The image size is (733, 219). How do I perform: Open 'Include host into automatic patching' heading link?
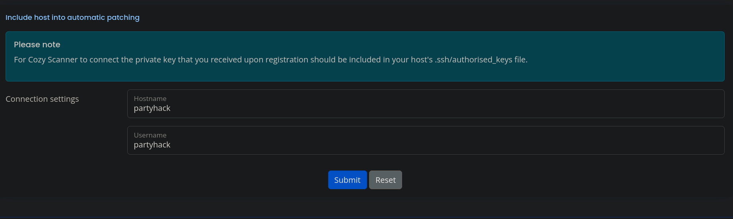point(72,17)
